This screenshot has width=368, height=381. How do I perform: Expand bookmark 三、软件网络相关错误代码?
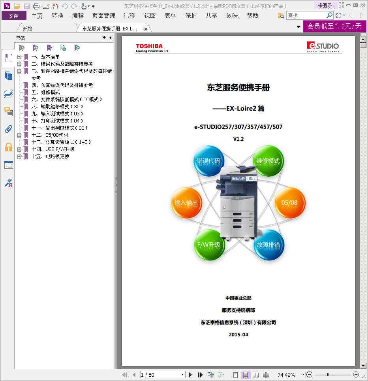click(19, 71)
